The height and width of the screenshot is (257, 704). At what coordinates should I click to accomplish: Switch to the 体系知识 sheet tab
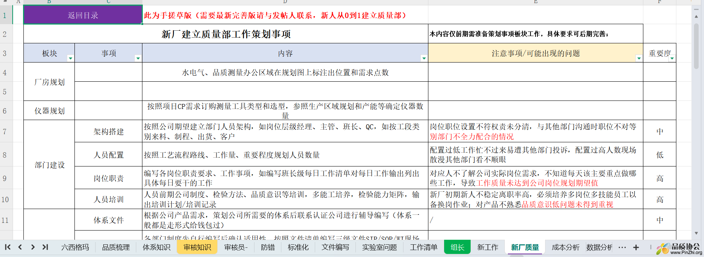click(x=157, y=247)
